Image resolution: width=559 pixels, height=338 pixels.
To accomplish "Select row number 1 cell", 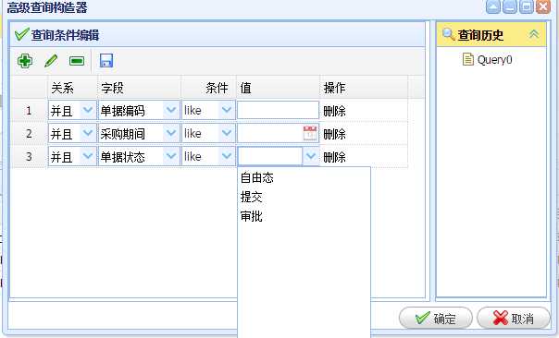I will tap(29, 110).
